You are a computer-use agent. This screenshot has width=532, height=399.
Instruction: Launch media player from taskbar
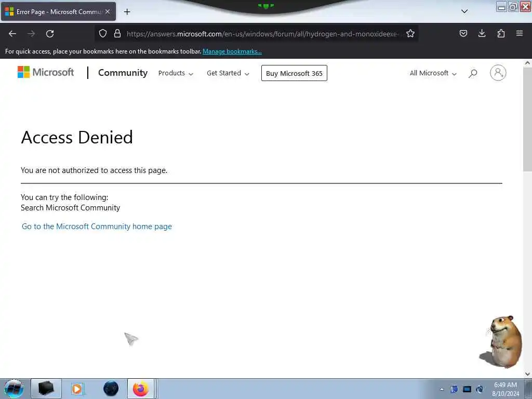click(x=77, y=389)
